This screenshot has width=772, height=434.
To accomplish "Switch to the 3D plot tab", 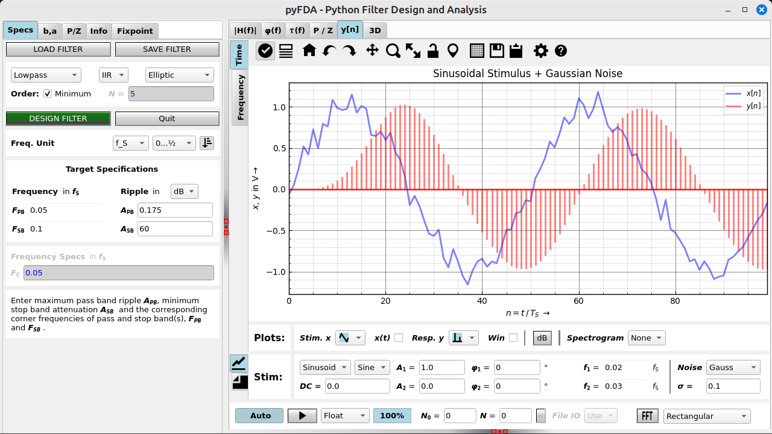I will (x=375, y=30).
